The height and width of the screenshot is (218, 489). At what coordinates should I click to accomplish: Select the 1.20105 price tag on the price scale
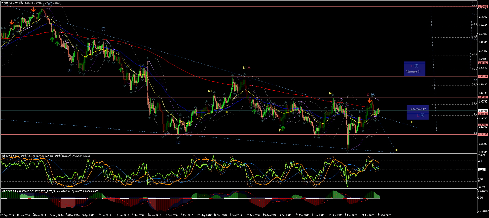pyautogui.click(x=483, y=135)
